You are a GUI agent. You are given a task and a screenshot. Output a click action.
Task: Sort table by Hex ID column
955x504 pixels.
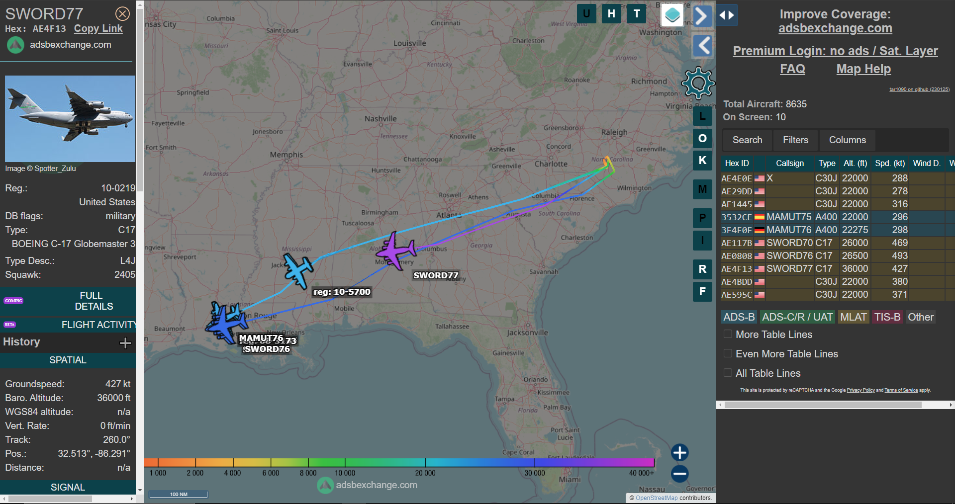coord(737,163)
